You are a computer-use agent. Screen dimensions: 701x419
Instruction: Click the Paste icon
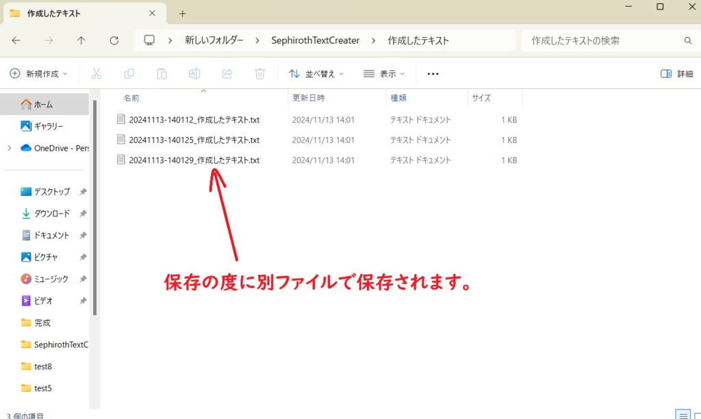(x=162, y=73)
